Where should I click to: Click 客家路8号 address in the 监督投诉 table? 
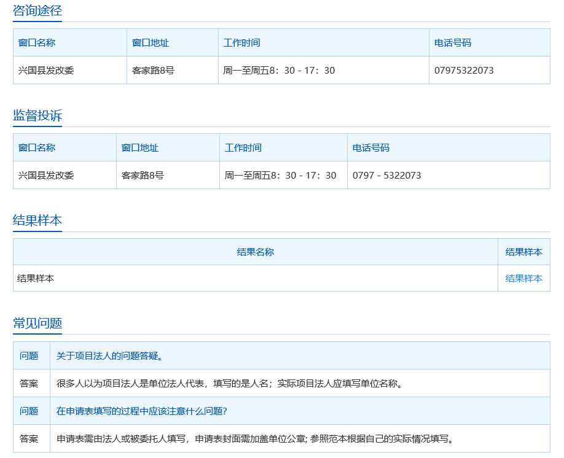pyautogui.click(x=143, y=176)
